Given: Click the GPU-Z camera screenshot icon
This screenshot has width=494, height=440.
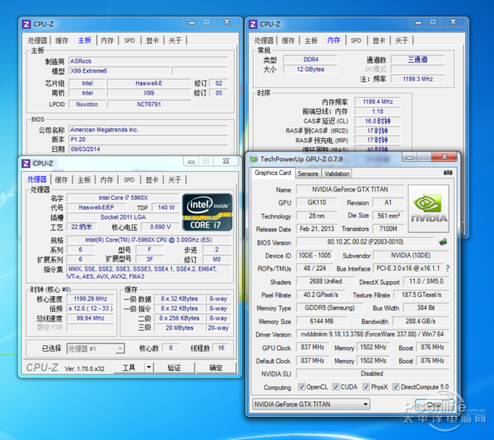Looking at the screenshot, I should pyautogui.click(x=447, y=174).
